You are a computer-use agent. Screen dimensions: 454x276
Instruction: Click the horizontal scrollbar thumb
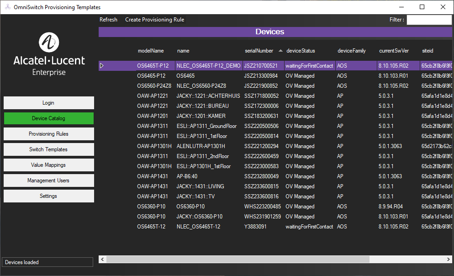point(238,259)
